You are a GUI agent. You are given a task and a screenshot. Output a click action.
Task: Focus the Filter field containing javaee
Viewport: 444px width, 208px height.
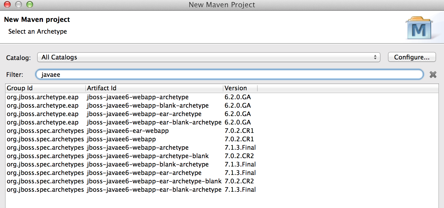tap(229, 74)
